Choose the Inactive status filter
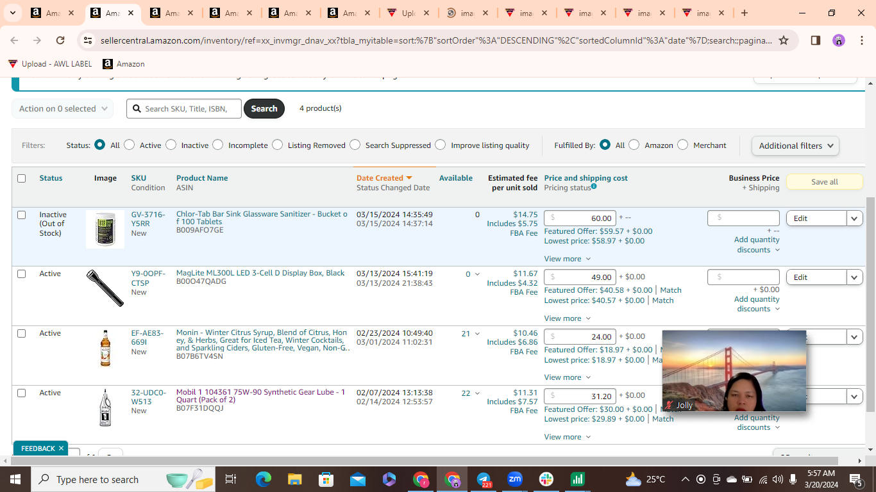This screenshot has width=876, height=492. coord(171,145)
